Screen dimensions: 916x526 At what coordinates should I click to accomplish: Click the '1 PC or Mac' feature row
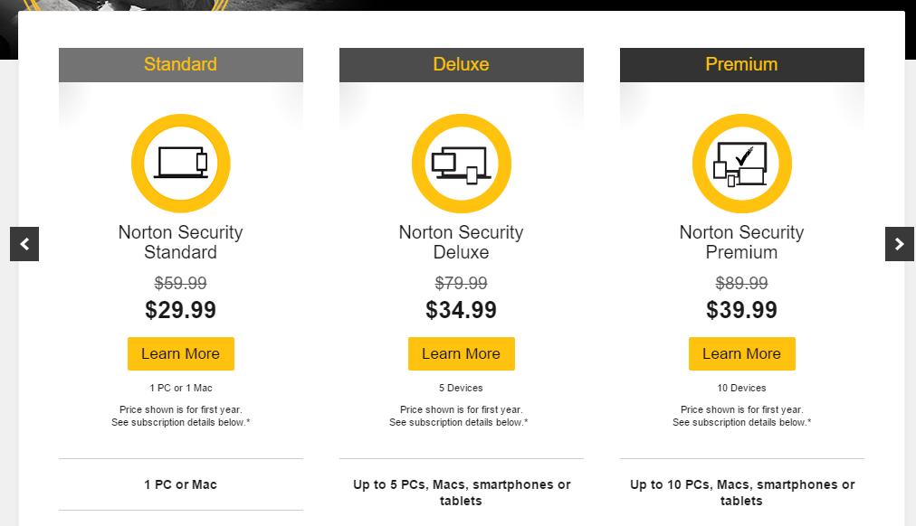[x=181, y=485]
